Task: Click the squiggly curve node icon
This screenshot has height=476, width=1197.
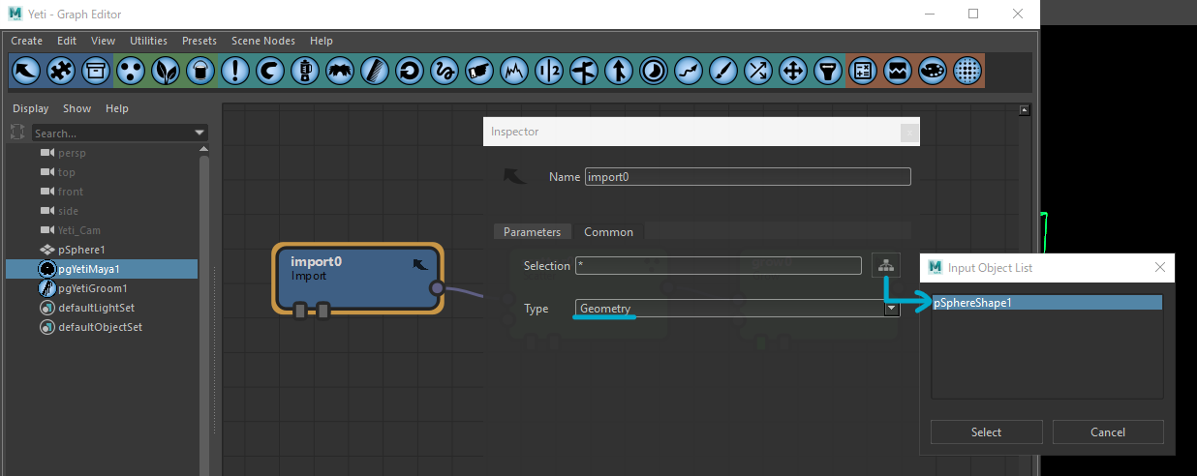Action: pos(445,70)
